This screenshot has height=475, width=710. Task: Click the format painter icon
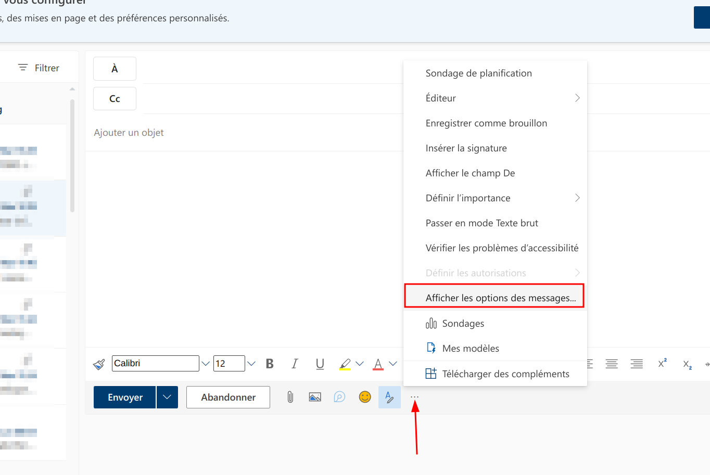[99, 364]
